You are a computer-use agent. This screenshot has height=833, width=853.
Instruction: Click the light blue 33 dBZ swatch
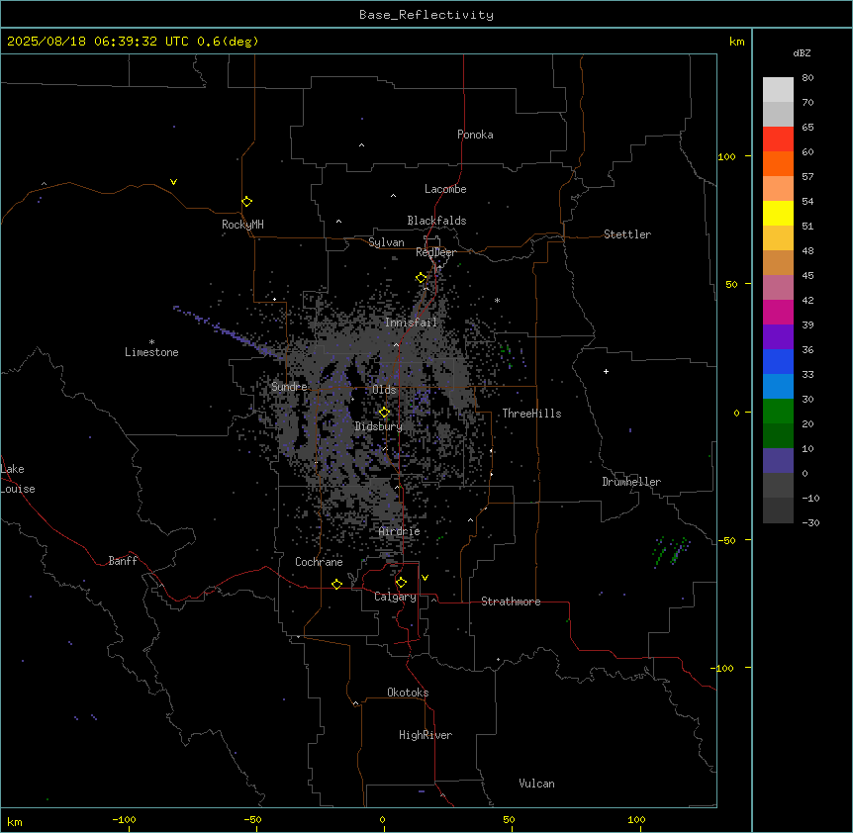(778, 386)
